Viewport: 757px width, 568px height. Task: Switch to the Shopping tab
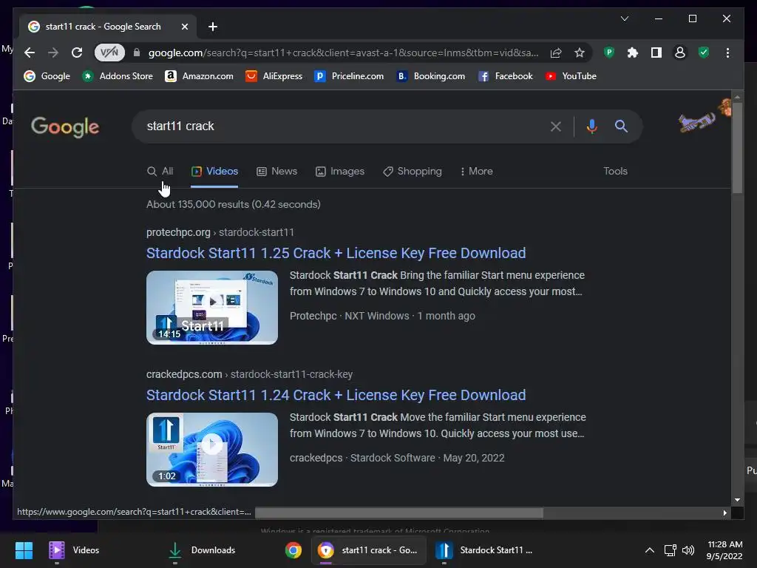(x=413, y=172)
